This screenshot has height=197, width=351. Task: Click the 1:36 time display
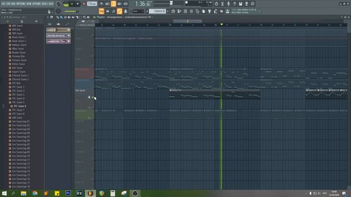click(x=143, y=4)
